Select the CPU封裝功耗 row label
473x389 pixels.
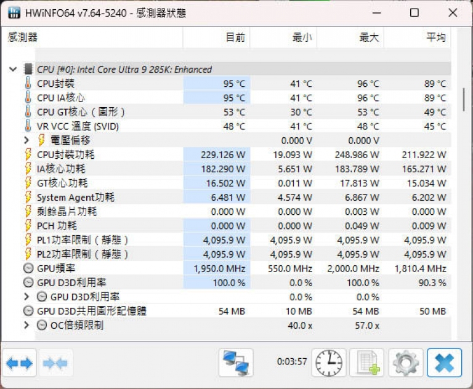click(65, 154)
